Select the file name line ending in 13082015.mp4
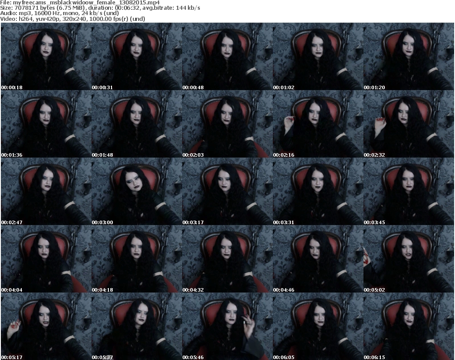Viewport: 455px width, 360px height. (x=80, y=3)
